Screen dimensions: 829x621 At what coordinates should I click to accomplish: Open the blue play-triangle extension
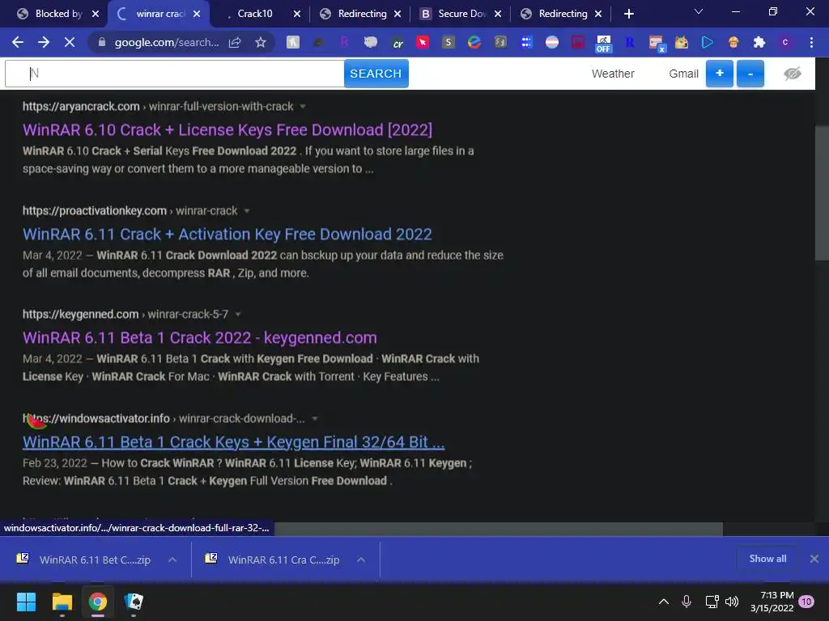(x=708, y=42)
